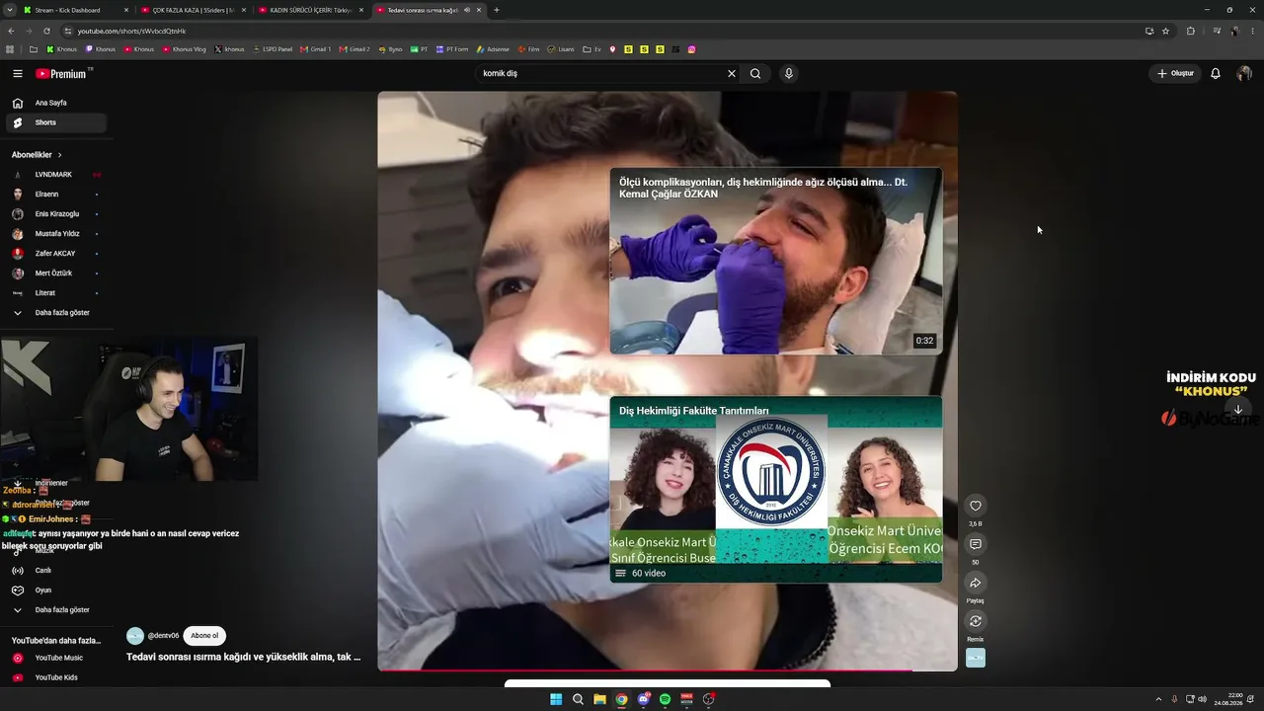This screenshot has height=711, width=1264.
Task: Open Mustafa Yıldız channel subscription
Action: coord(56,234)
